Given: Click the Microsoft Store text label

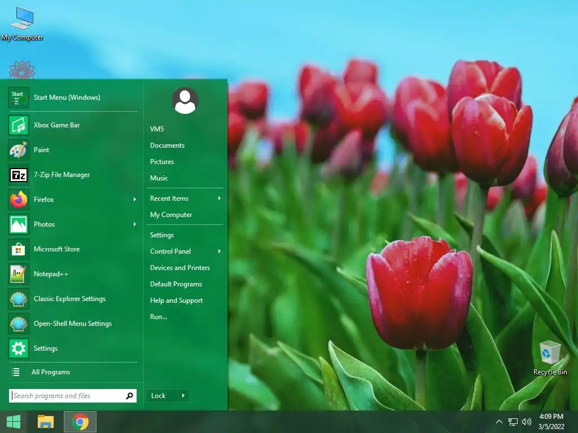Looking at the screenshot, I should pos(57,249).
